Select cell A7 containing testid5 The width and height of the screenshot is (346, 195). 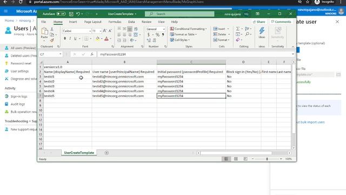pos(68,96)
